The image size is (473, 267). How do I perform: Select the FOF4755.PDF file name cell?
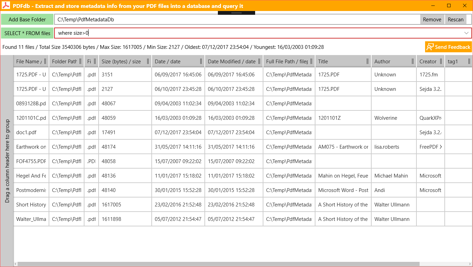tap(31, 161)
